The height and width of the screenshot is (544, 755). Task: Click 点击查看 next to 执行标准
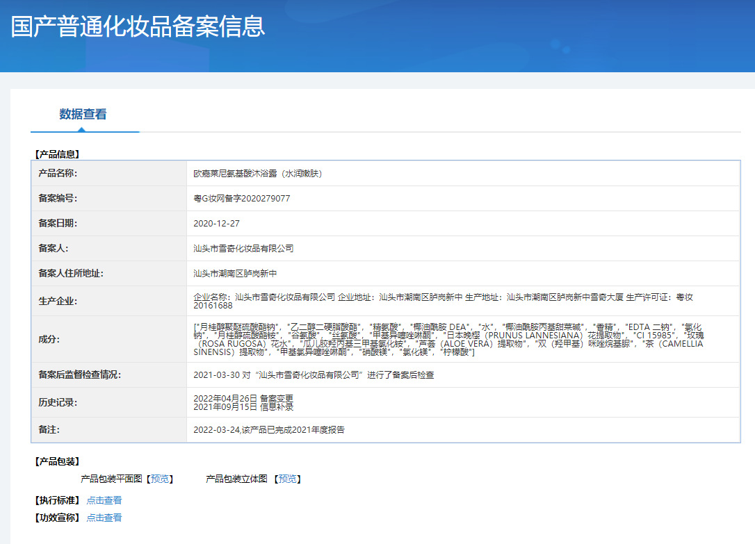pyautogui.click(x=104, y=500)
